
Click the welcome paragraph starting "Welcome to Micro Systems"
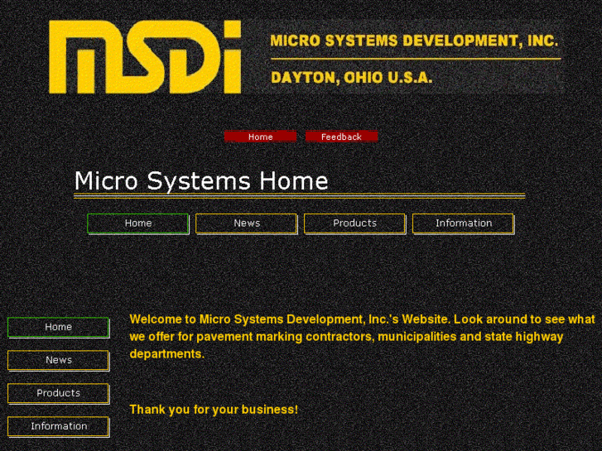coord(362,336)
